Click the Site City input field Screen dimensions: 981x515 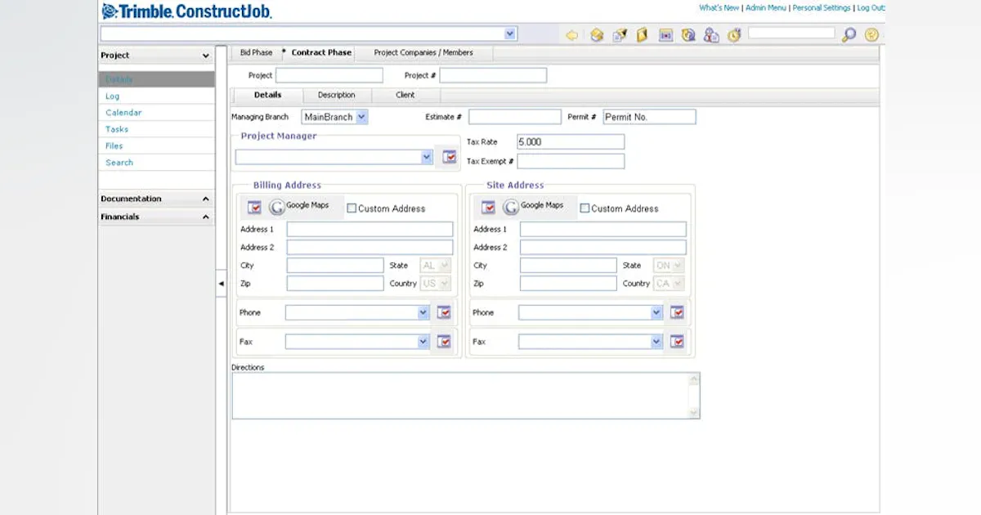click(568, 265)
